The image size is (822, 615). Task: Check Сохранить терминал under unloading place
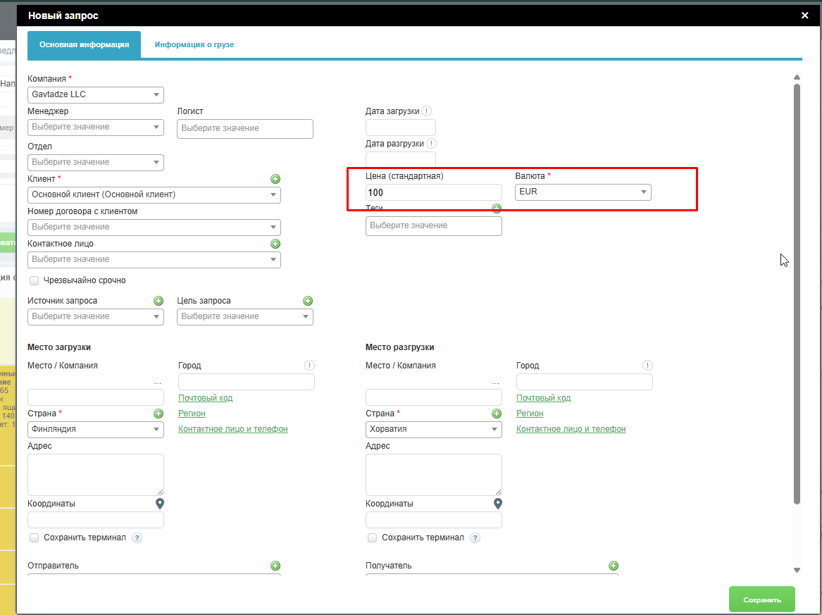coord(373,538)
